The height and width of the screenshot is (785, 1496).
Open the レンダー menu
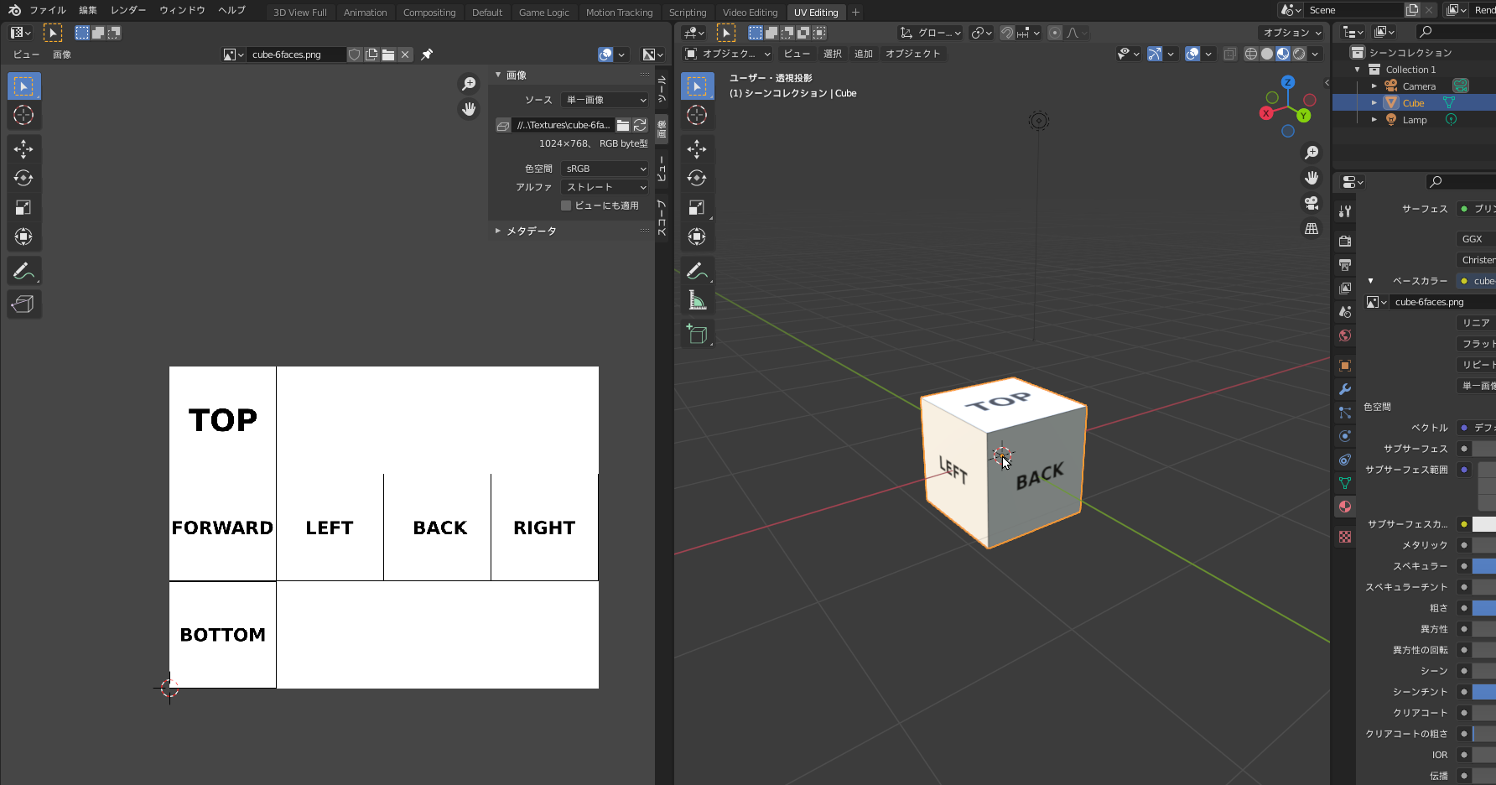tap(128, 10)
